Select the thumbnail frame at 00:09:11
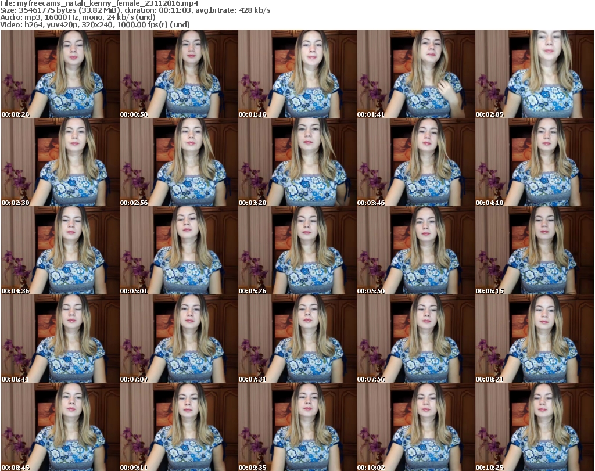Image resolution: width=595 pixels, height=471 pixels. [179, 427]
